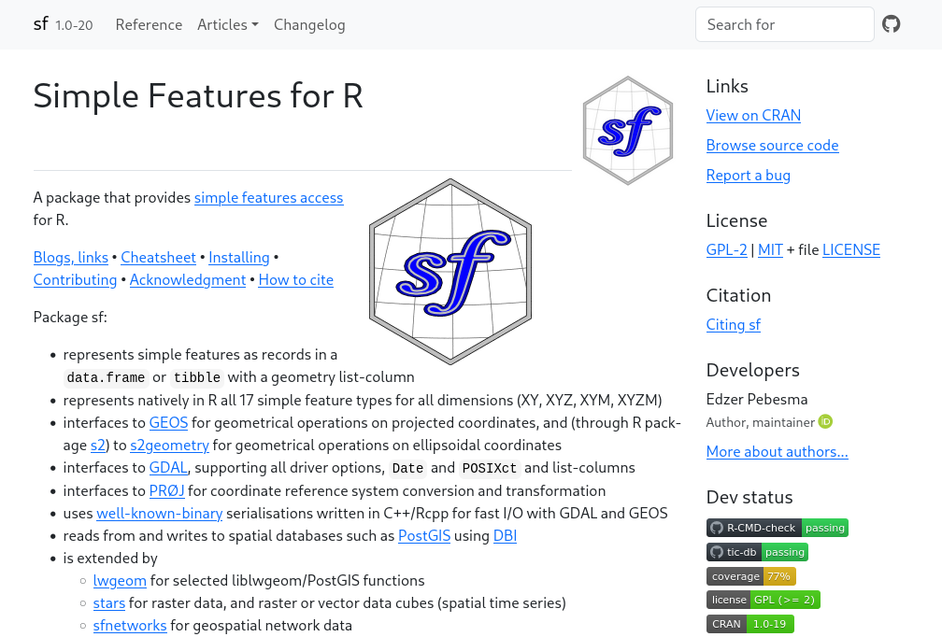Open the lwgeom package link
The width and height of the screenshot is (942, 637).
pyautogui.click(x=120, y=581)
